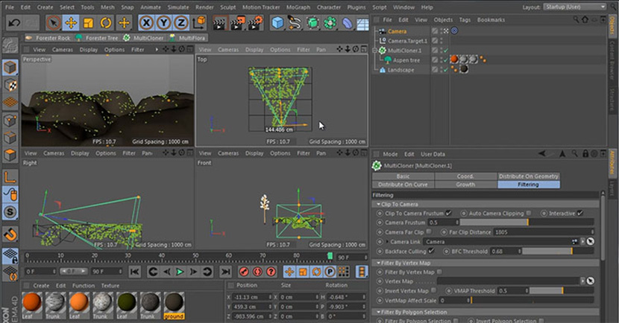This screenshot has width=619, height=323.
Task: Toggle Autokeying record icon
Action: pyautogui.click(x=257, y=272)
